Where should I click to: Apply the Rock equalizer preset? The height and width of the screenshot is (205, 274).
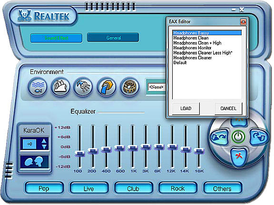178,188
